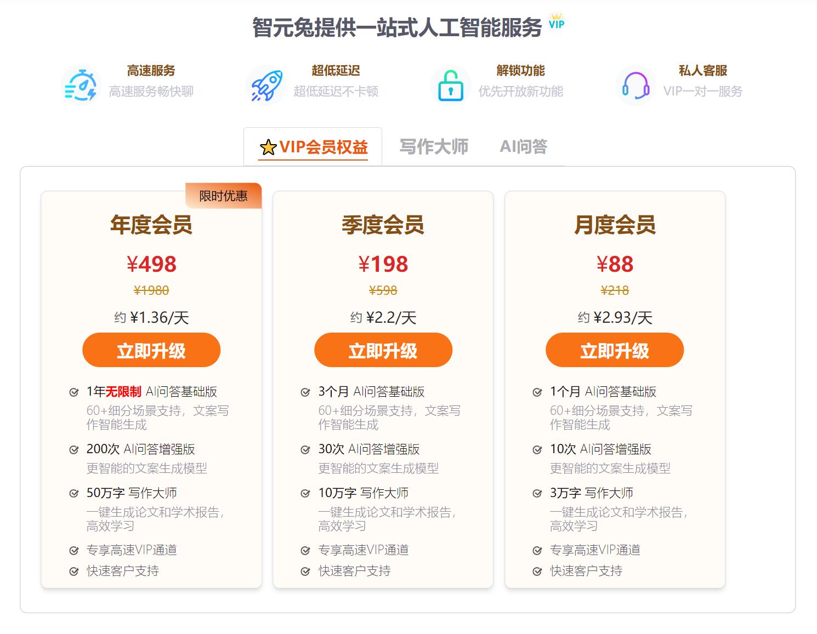Click the rocket icon for 超低延迟
This screenshot has height=634, width=817.
pyautogui.click(x=266, y=85)
